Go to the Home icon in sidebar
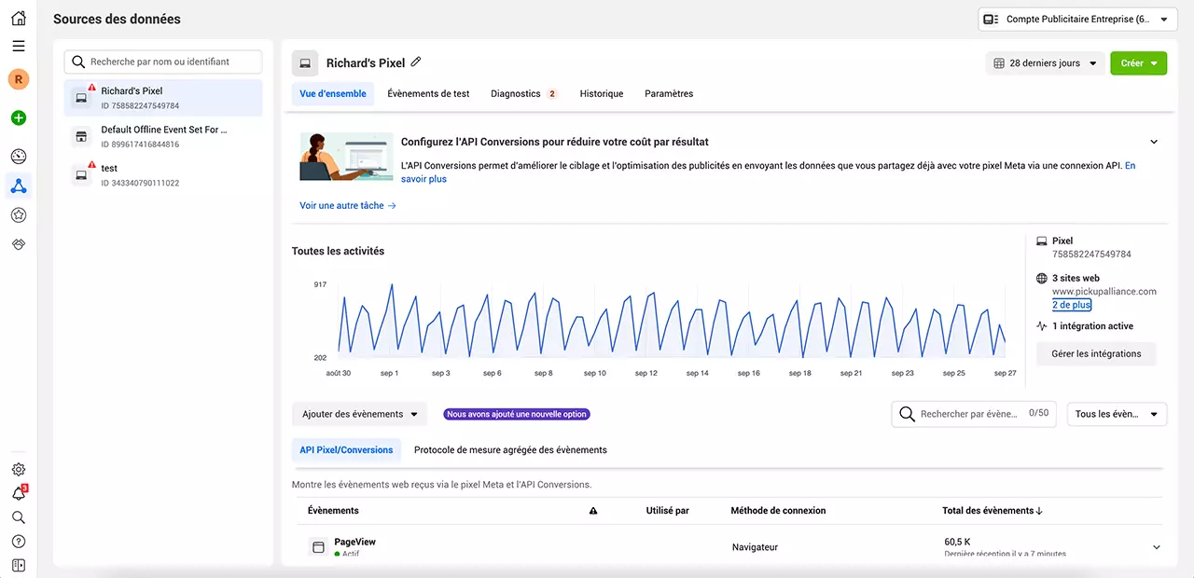The width and height of the screenshot is (1194, 578). point(19,19)
